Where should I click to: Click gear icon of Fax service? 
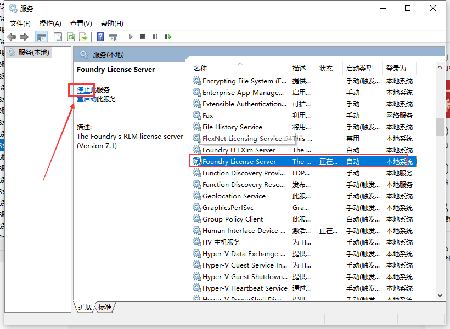click(196, 115)
